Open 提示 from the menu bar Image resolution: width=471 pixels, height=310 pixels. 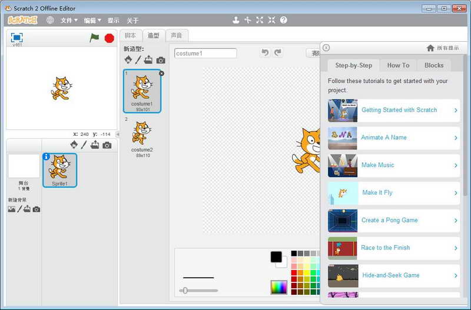click(x=113, y=21)
